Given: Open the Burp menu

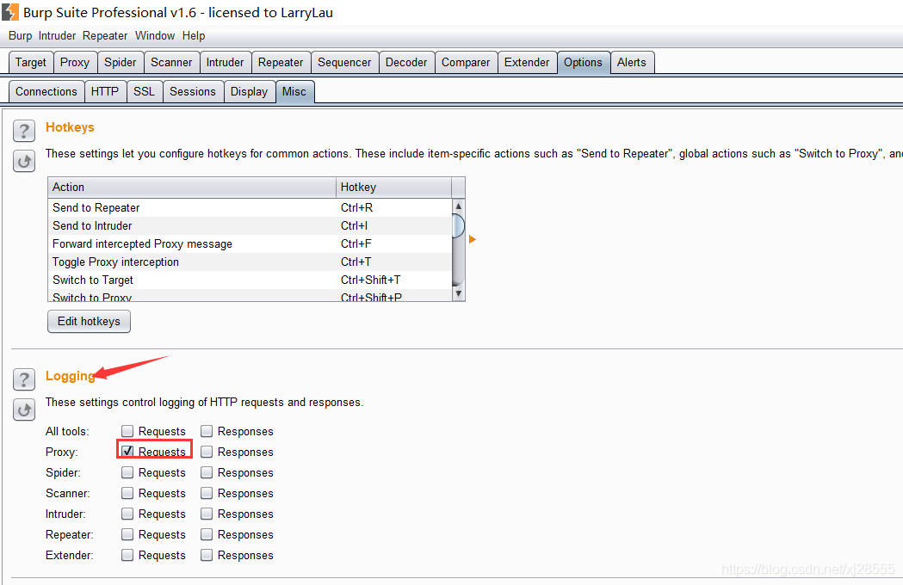Looking at the screenshot, I should [x=20, y=35].
